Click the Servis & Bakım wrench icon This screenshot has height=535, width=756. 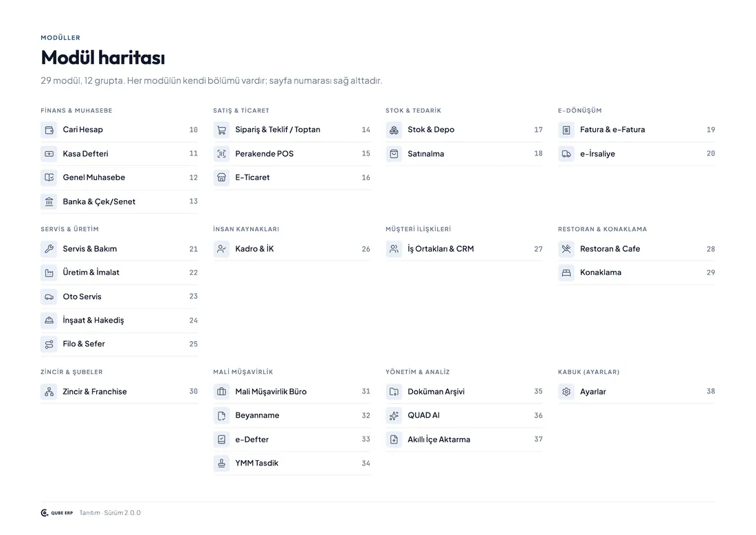click(x=49, y=249)
